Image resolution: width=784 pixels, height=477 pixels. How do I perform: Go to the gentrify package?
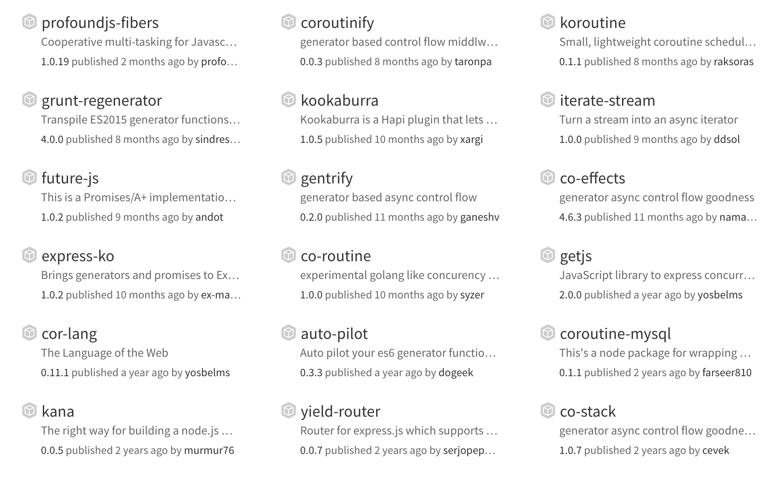tap(326, 178)
